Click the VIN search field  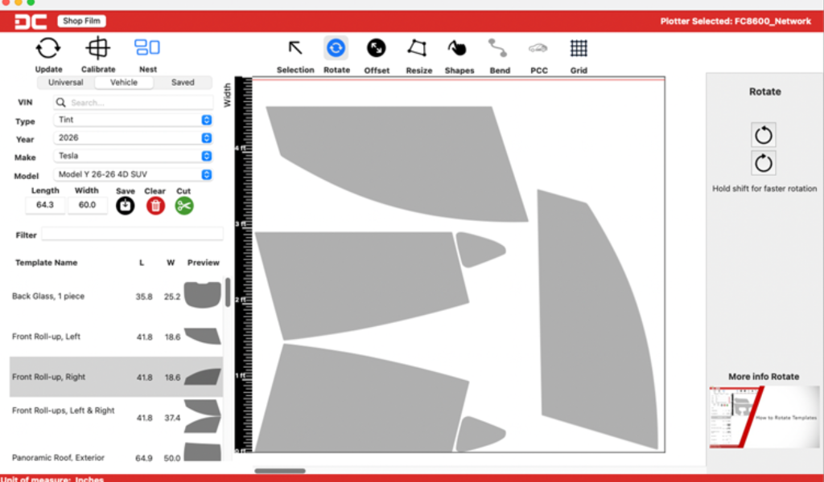click(133, 102)
